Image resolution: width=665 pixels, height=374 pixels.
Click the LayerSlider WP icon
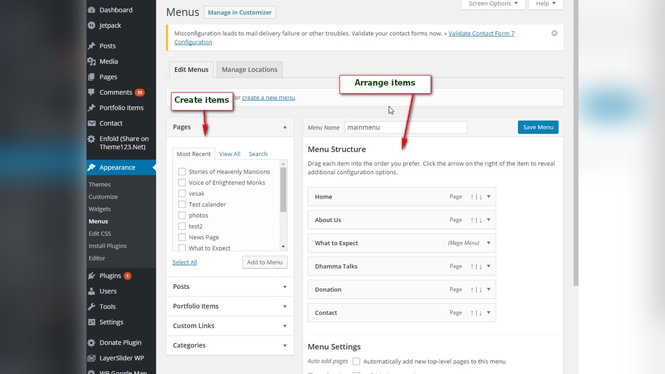[x=92, y=358]
